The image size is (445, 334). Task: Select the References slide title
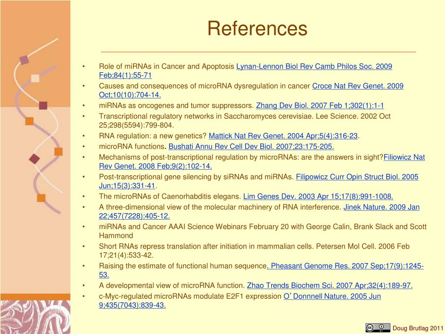pyautogui.click(x=257, y=28)
